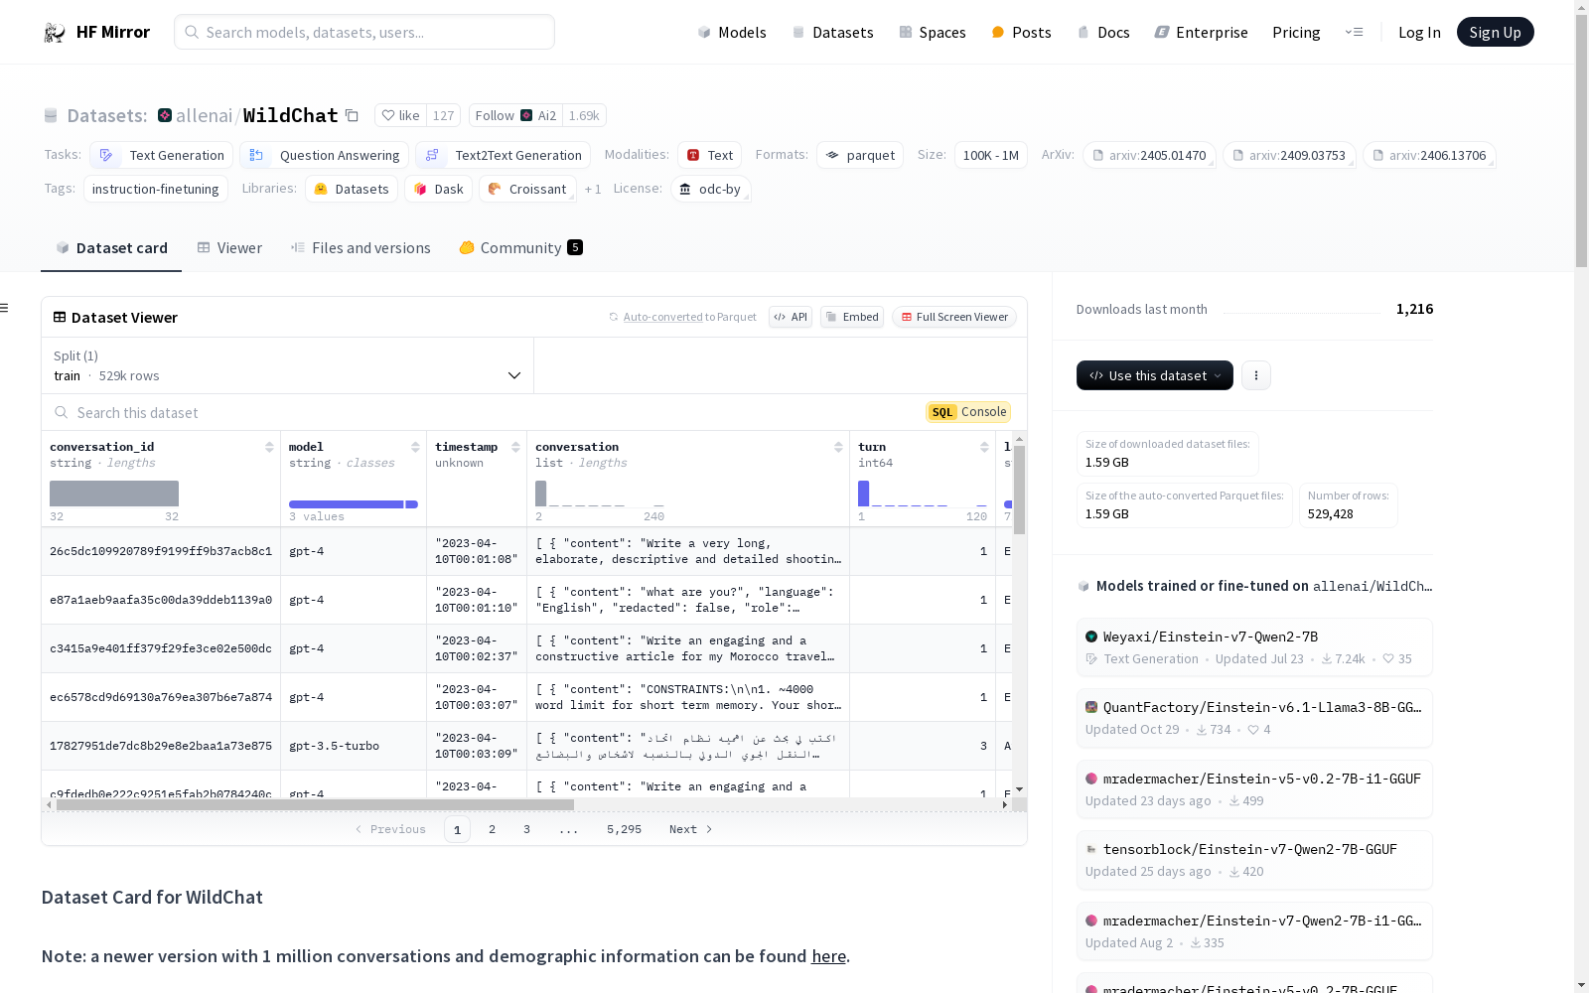The image size is (1589, 993).
Task: Click the Sign Up button
Action: 1495,32
